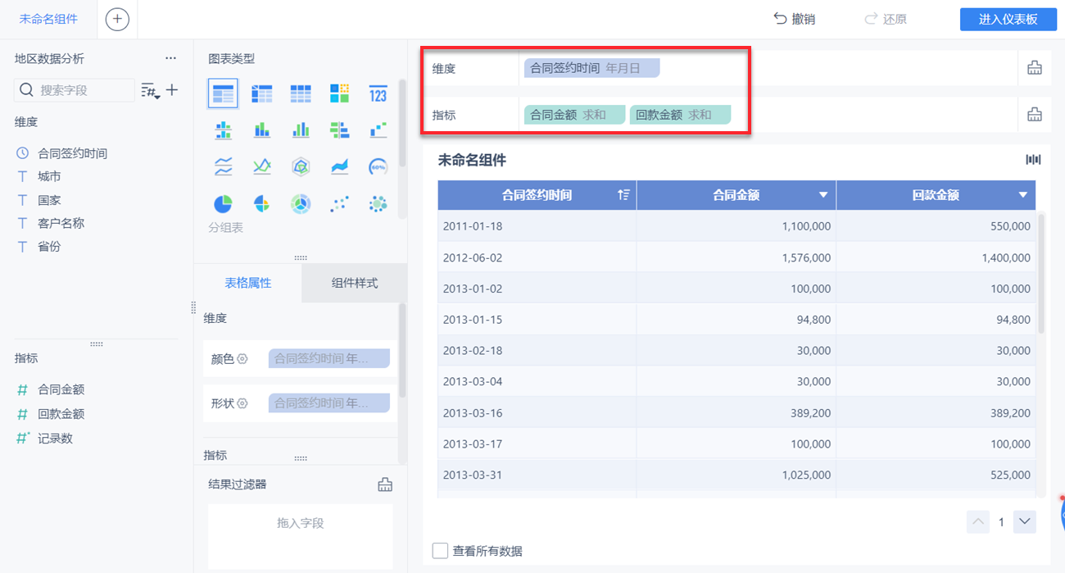Choose the colored blocks table chart icon
1065x573 pixels.
339,93
